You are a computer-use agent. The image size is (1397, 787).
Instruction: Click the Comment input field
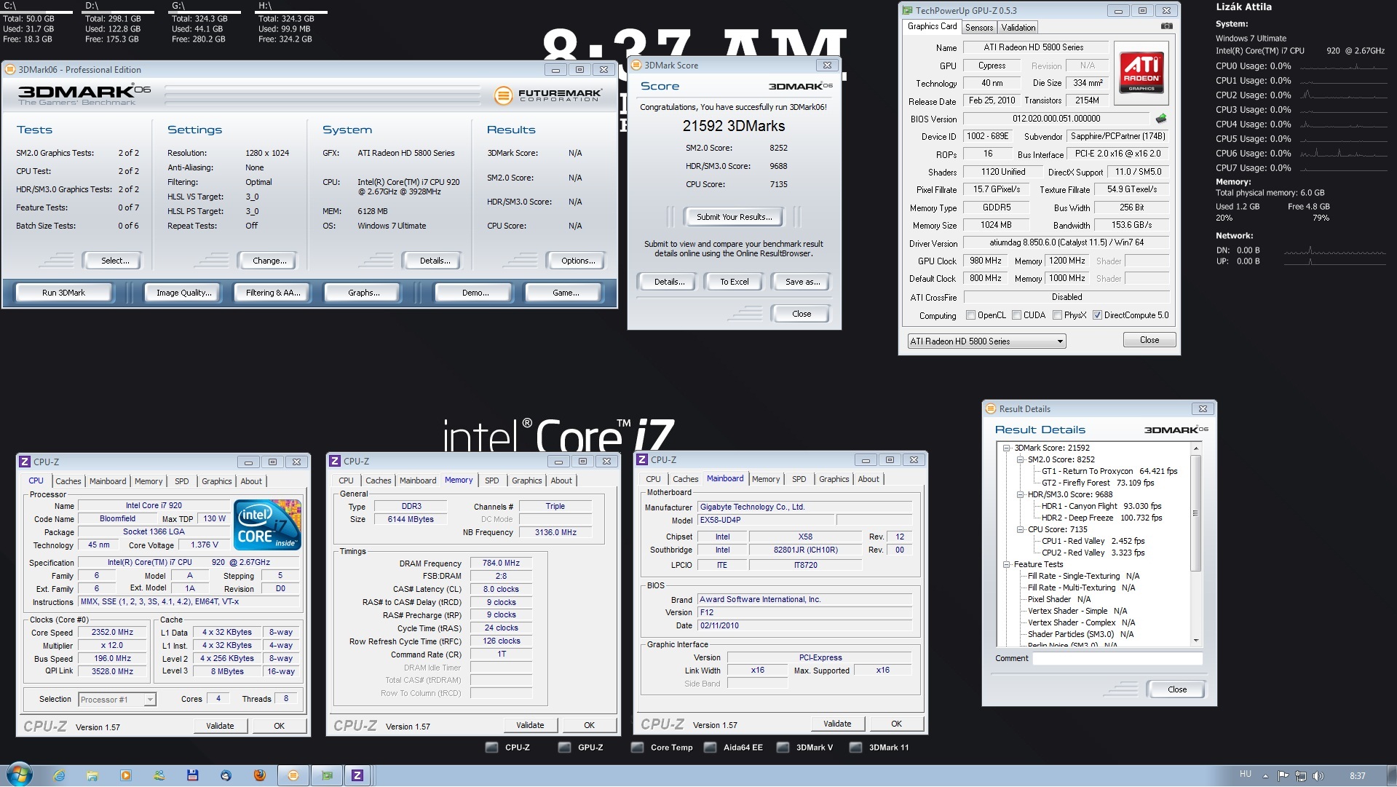1117,658
